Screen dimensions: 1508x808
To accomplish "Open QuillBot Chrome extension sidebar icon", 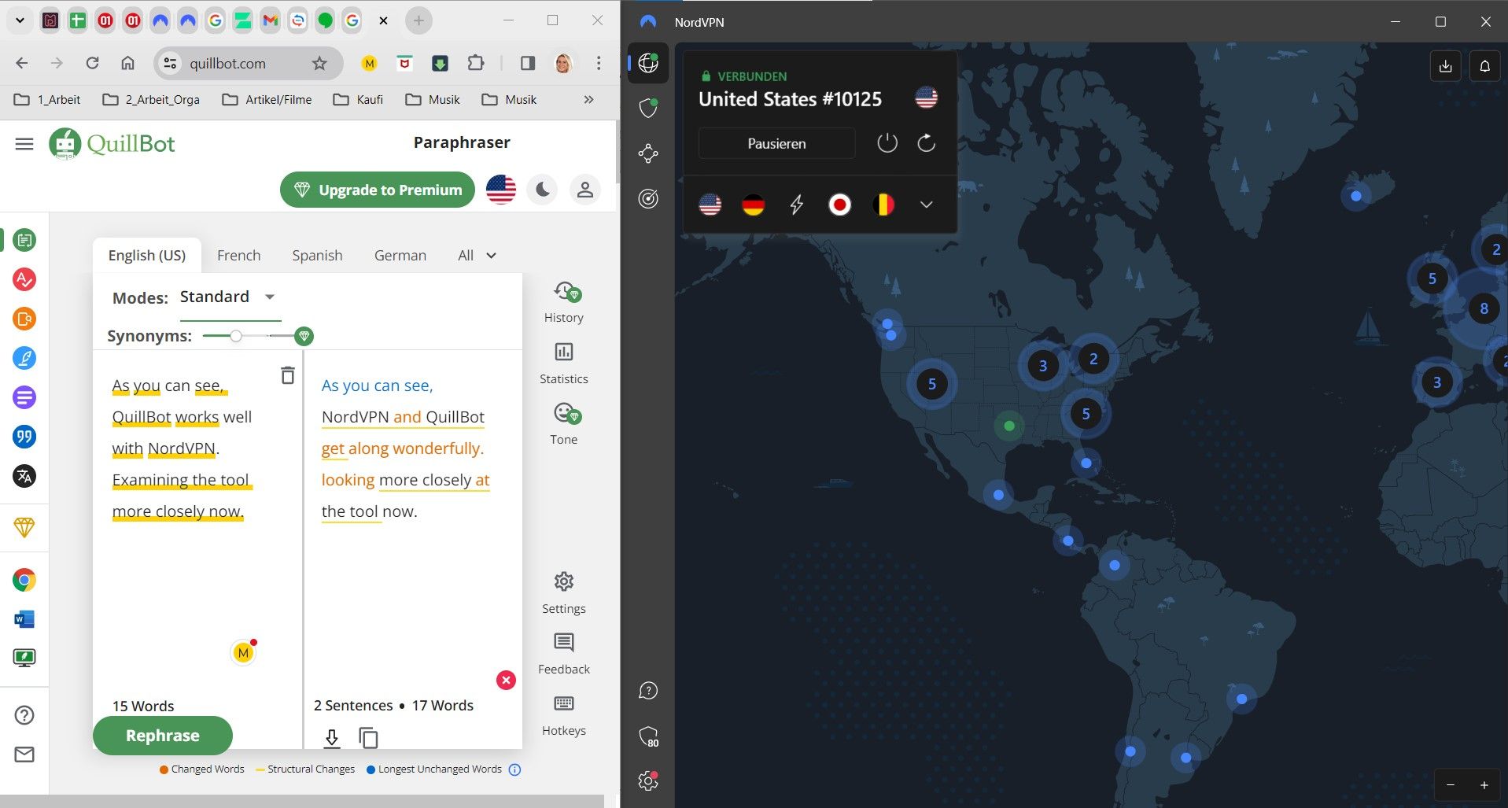I will 24,581.
